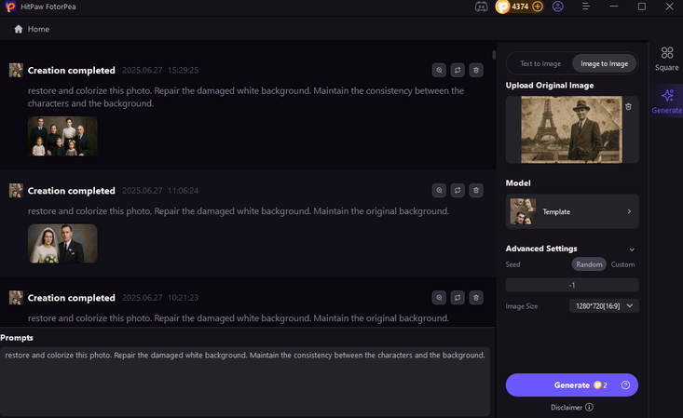Expand the Template model selector

572,211
